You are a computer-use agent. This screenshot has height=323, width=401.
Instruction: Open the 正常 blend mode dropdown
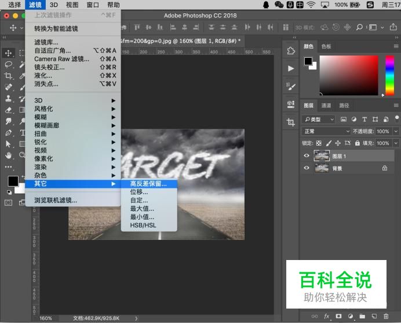pyautogui.click(x=326, y=131)
